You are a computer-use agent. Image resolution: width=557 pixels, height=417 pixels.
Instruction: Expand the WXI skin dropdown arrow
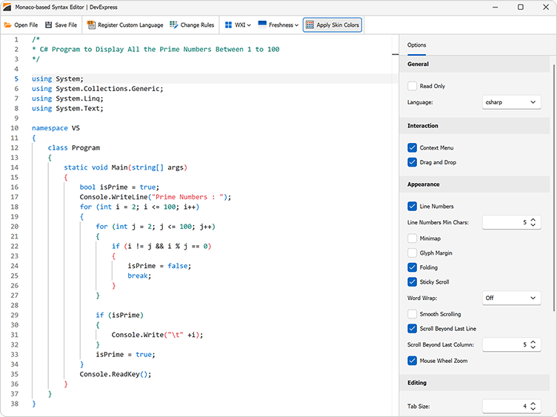[x=249, y=25]
